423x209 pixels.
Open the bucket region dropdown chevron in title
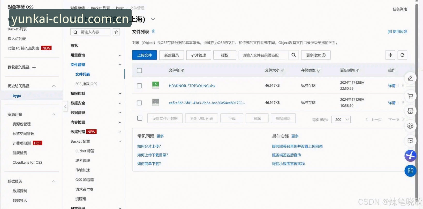(153, 19)
